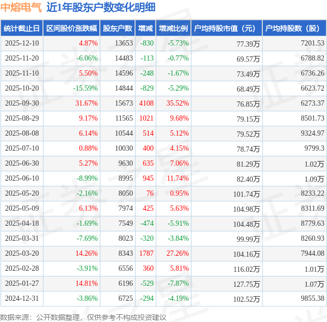This screenshot has width=327, height=322.
Task: Click the price change value 31.67%
Action: [86, 104]
